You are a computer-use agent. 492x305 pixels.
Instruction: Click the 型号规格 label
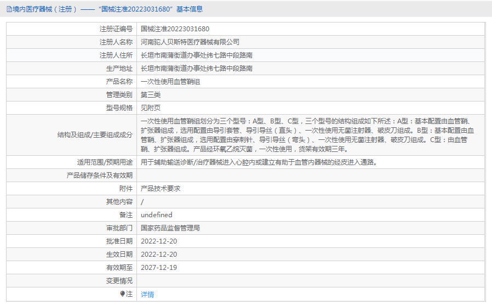(119, 108)
